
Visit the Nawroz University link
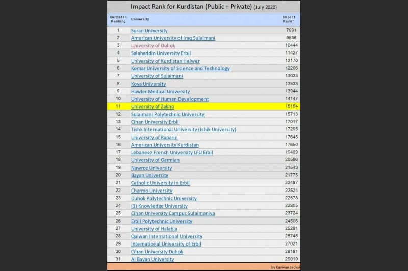151,168
